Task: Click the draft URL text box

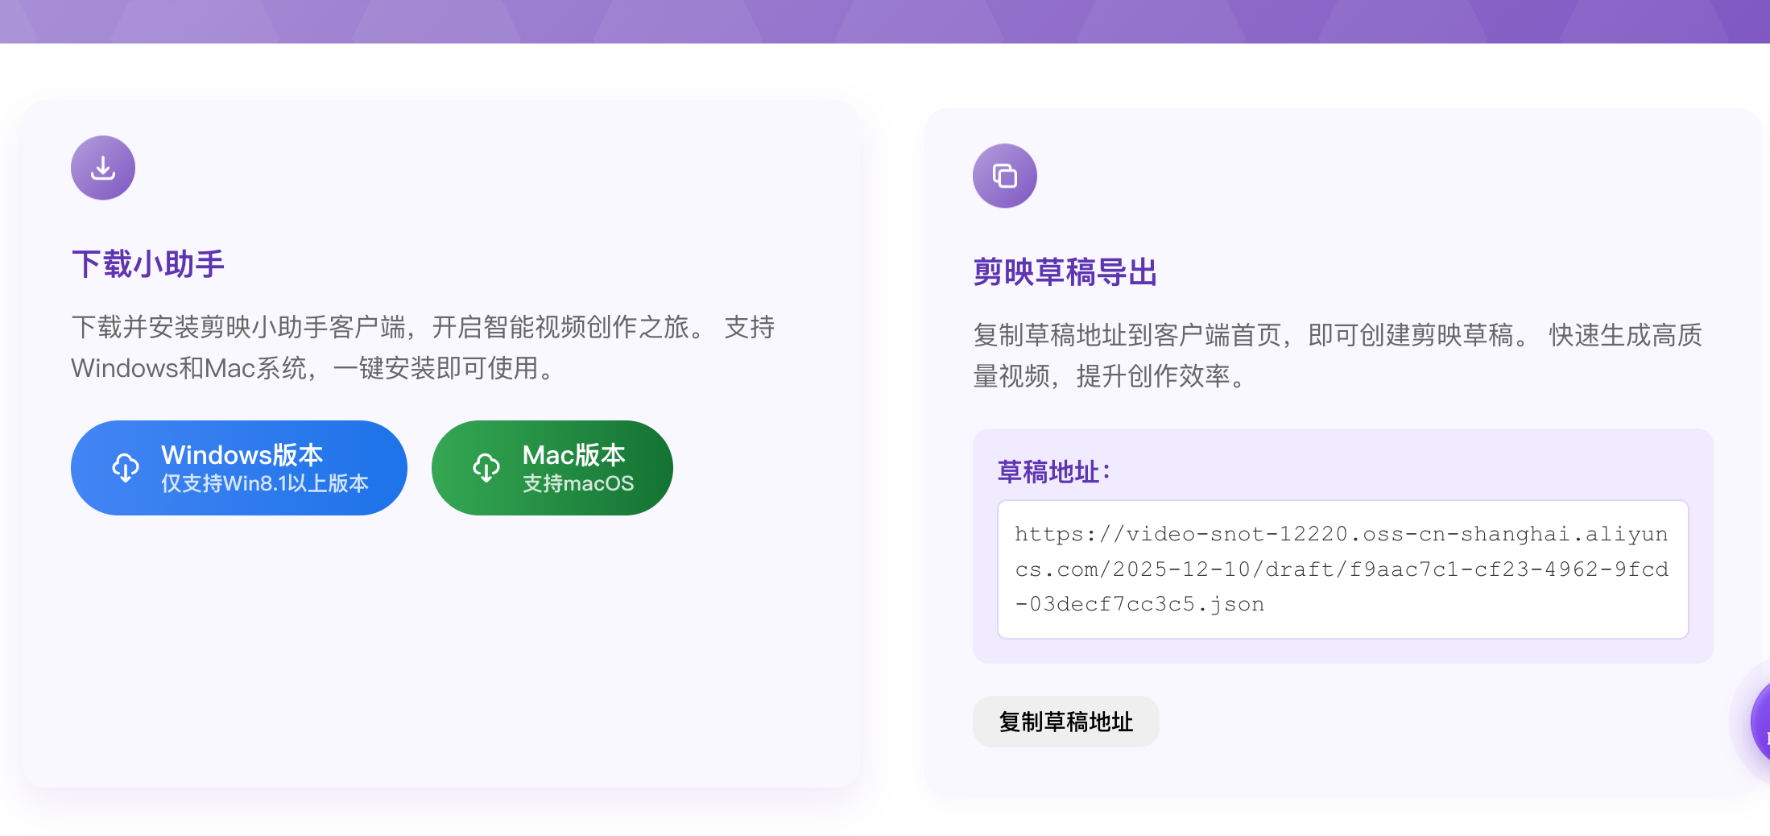Action: pyautogui.click(x=1343, y=569)
